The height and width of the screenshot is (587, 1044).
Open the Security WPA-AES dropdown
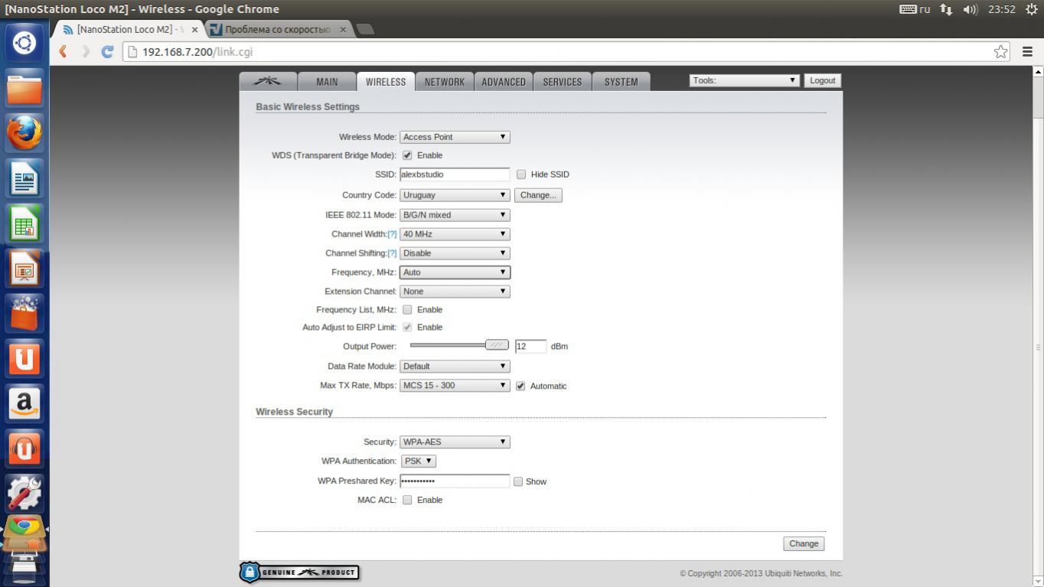click(455, 442)
